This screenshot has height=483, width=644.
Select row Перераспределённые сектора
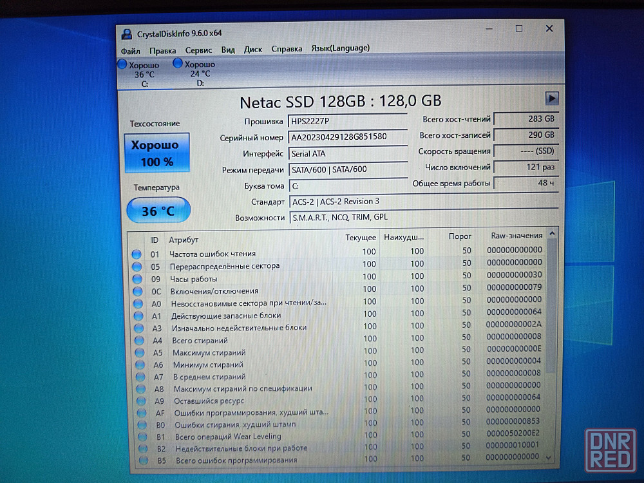tap(339, 265)
